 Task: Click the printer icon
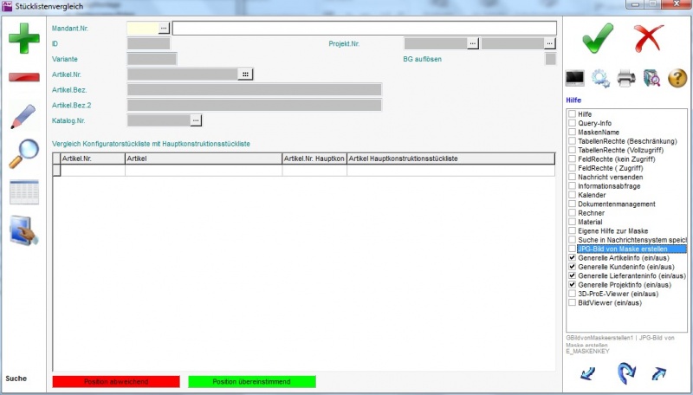(626, 79)
